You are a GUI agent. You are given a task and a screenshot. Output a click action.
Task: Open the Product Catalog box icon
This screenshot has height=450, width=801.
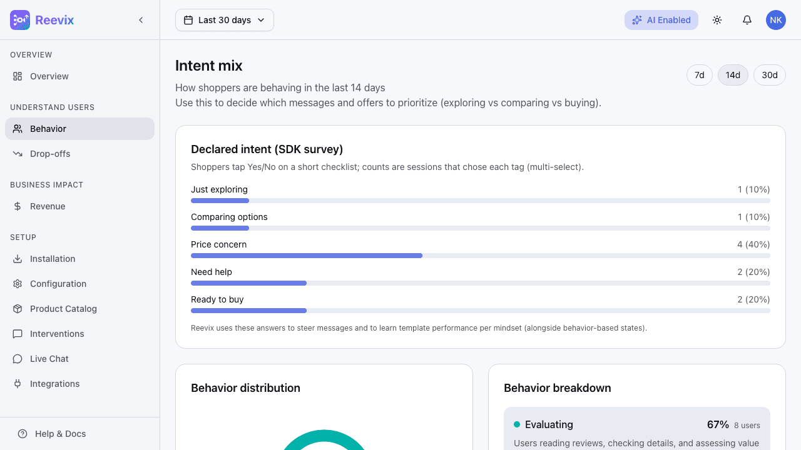pos(18,308)
